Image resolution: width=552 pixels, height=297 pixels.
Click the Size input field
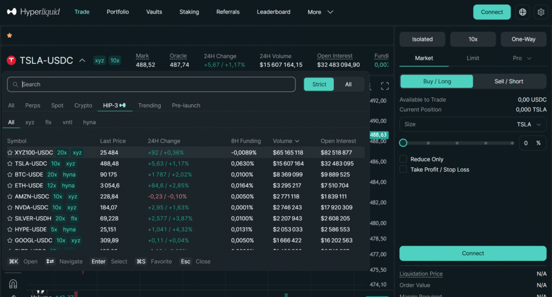click(473, 124)
